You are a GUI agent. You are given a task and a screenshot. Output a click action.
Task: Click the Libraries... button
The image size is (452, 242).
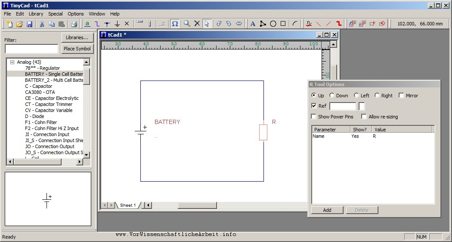[77, 37]
